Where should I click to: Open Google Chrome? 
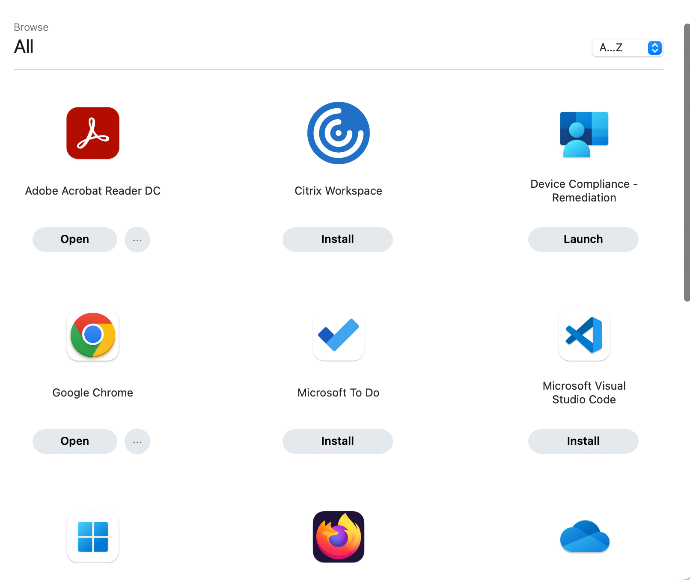point(75,441)
